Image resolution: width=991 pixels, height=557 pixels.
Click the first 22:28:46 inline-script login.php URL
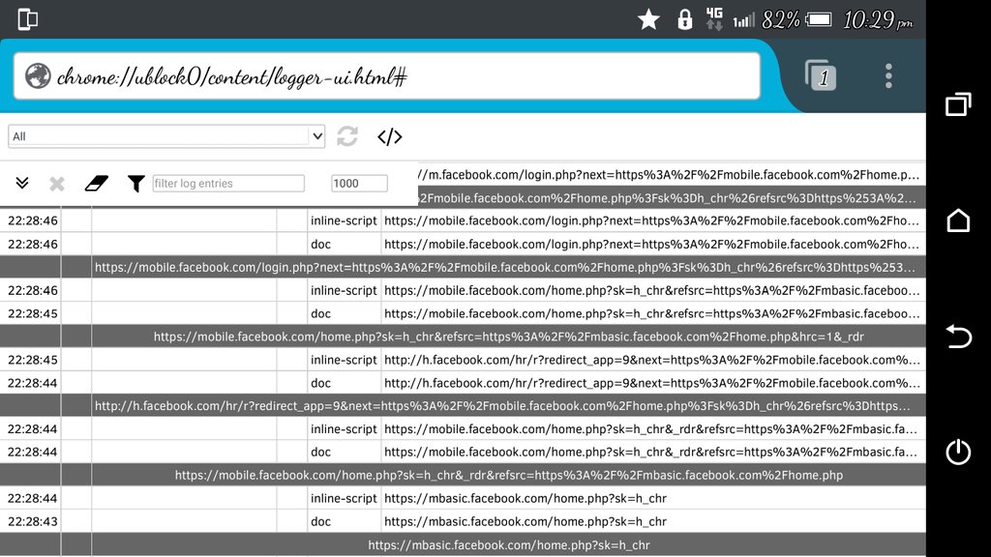[651, 220]
